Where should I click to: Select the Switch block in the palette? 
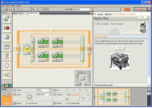pyautogui.click(x=7, y=75)
